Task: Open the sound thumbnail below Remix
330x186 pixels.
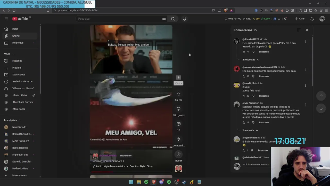Action: click(x=178, y=169)
